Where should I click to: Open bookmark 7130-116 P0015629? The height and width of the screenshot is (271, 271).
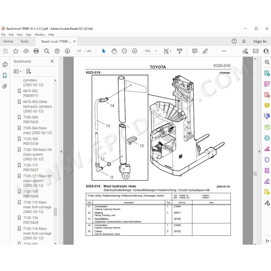31,220
